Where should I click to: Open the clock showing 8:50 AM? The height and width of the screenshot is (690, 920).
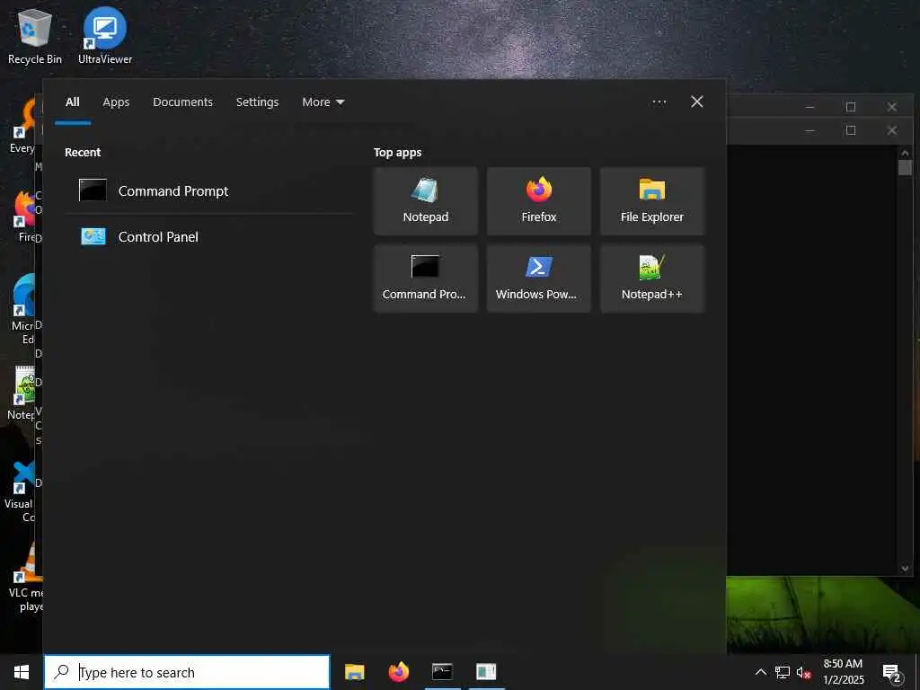pos(843,672)
